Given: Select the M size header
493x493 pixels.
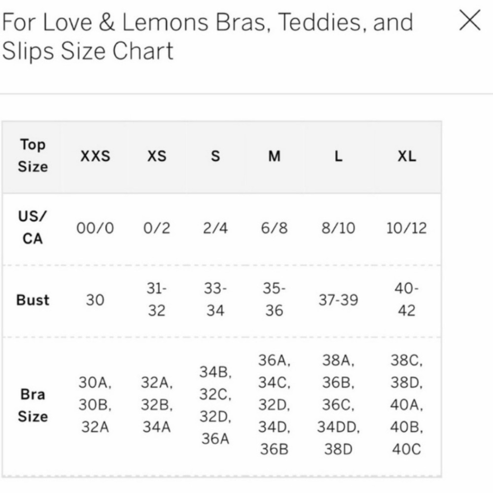Looking at the screenshot, I should (274, 156).
